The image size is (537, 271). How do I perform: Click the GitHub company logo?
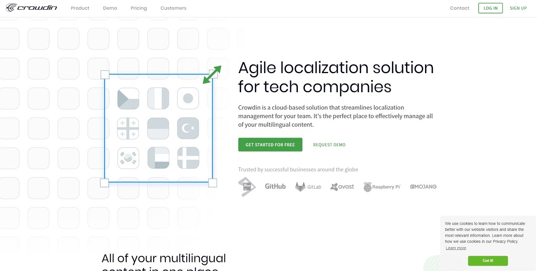[x=275, y=186]
